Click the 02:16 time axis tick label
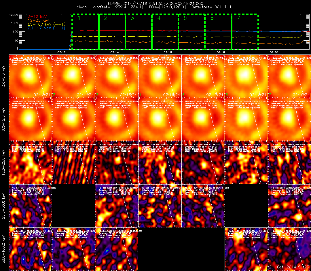The width and height of the screenshot is (311, 271). [168, 52]
